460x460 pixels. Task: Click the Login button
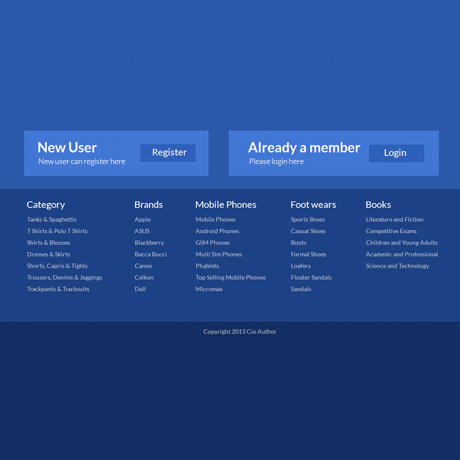(x=396, y=153)
